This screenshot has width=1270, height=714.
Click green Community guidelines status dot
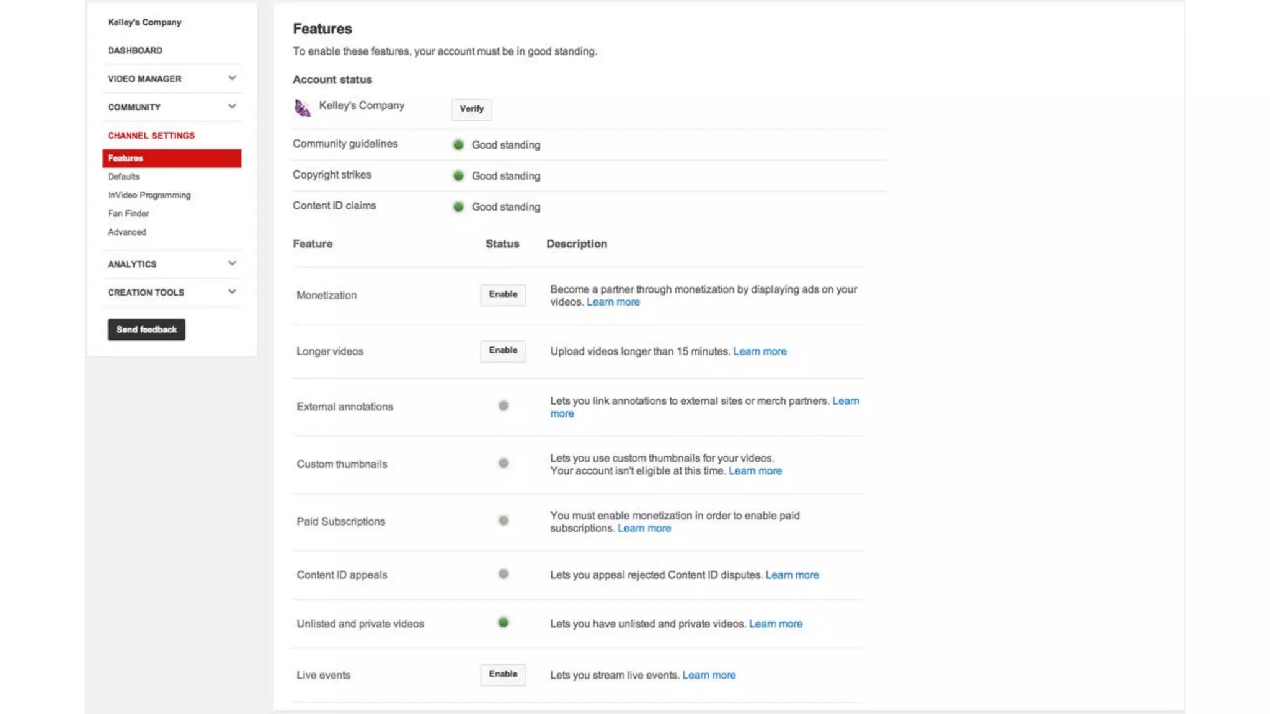pos(458,144)
